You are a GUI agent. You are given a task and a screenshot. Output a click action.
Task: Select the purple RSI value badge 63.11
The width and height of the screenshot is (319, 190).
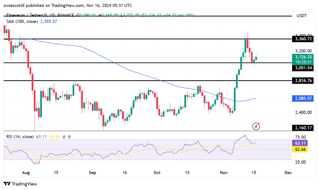click(x=300, y=143)
